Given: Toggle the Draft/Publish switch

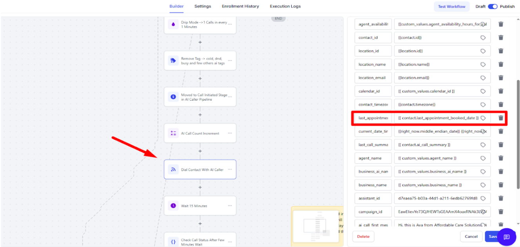Looking at the screenshot, I should click(x=493, y=7).
